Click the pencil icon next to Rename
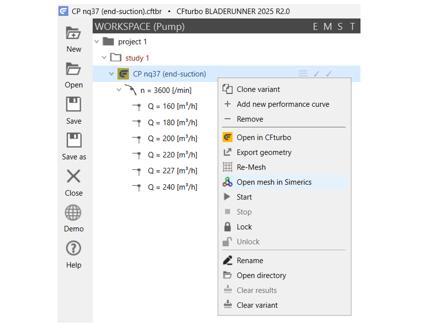 [228, 261]
